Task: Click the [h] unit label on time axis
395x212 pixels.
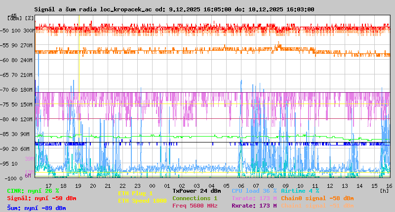Action: 385,190
